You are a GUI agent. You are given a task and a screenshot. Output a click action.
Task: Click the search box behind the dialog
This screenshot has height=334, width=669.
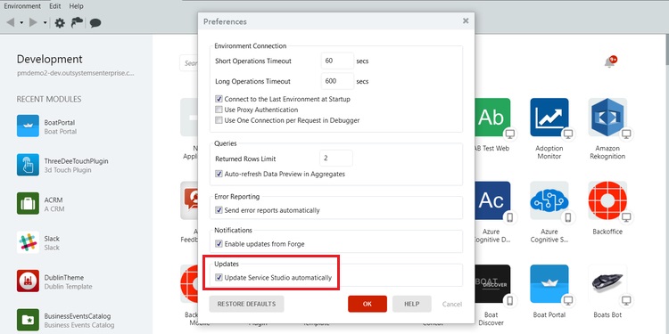pos(188,63)
